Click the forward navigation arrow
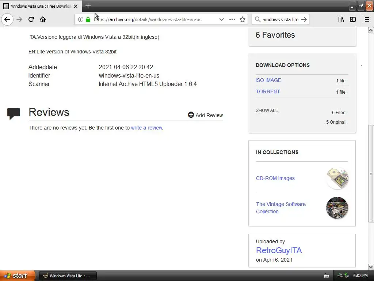 (19, 19)
